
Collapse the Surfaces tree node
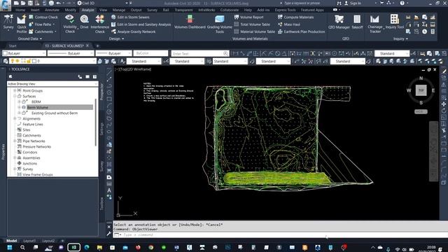[x=15, y=97]
